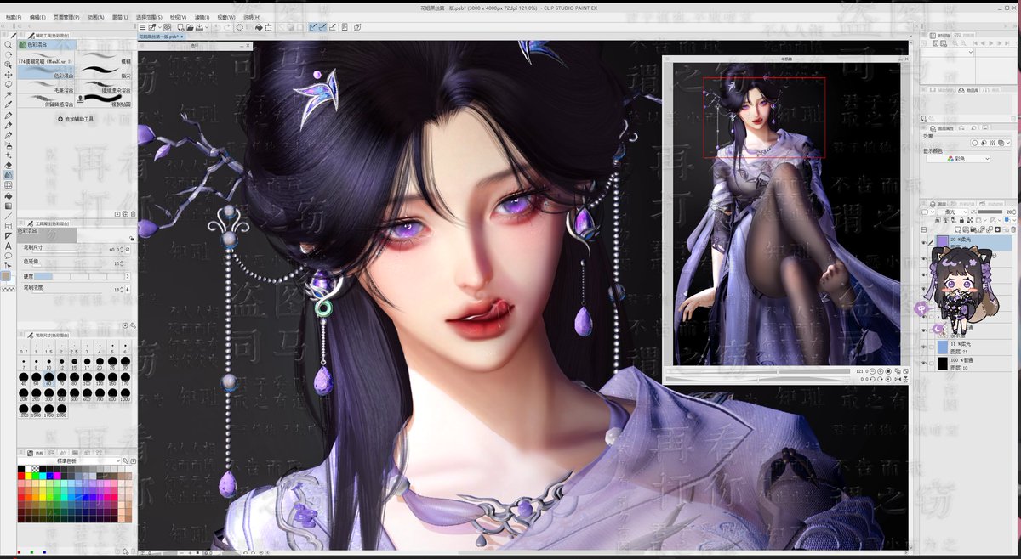
Task: Expand the 硬度 hardness arrow
Action: click(x=128, y=276)
